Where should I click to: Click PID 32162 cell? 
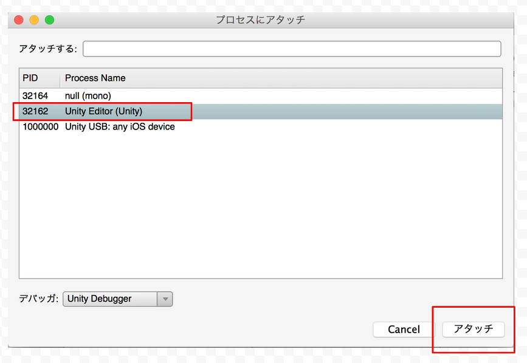[35, 111]
